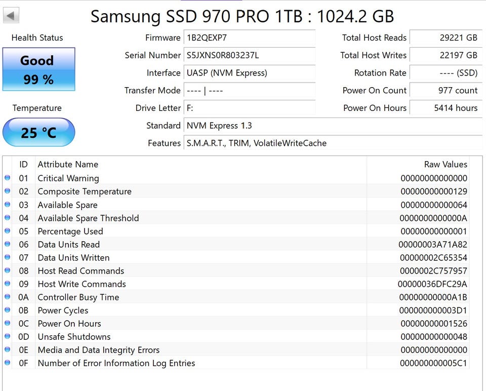Click raw value 00000000000048
Viewport: 486px width, 391px height.
(x=434, y=337)
